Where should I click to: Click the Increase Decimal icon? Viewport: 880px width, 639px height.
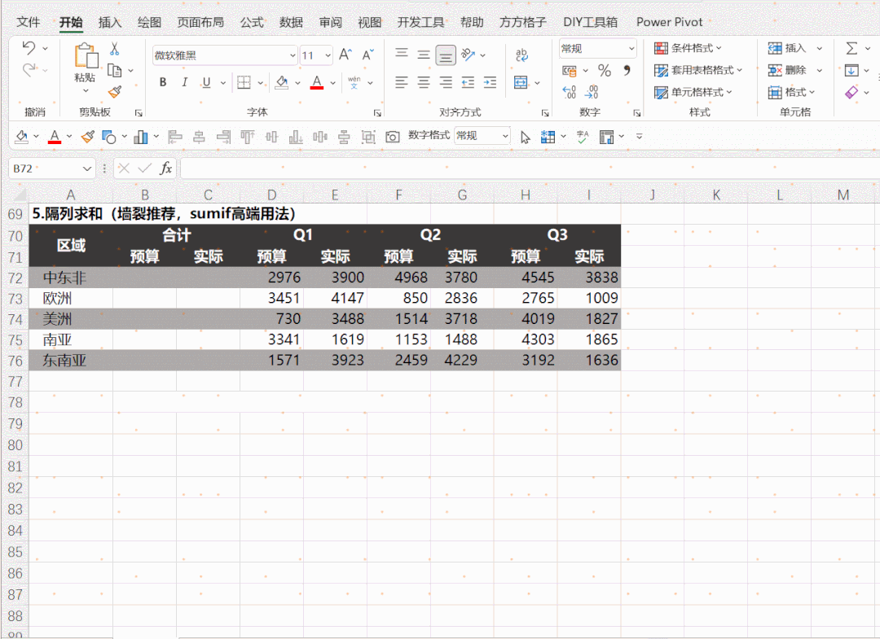pyautogui.click(x=569, y=92)
